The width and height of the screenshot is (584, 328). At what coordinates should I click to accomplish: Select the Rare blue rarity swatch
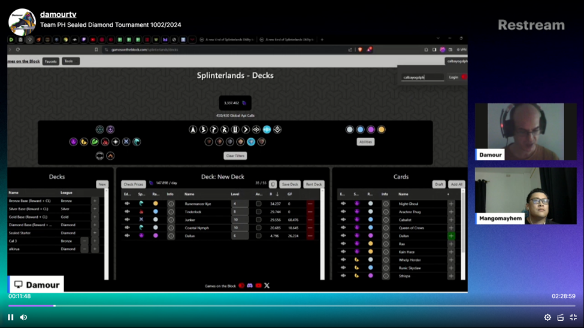click(360, 129)
